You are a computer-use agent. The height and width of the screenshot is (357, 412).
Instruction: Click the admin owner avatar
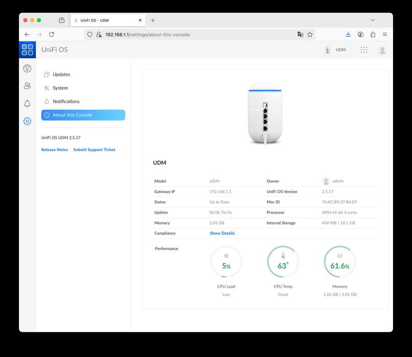326,181
